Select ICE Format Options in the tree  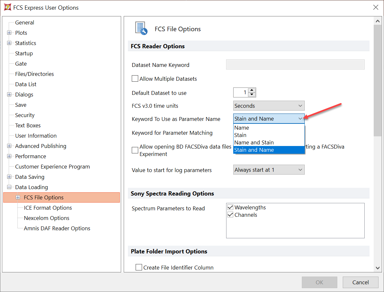(x=48, y=208)
